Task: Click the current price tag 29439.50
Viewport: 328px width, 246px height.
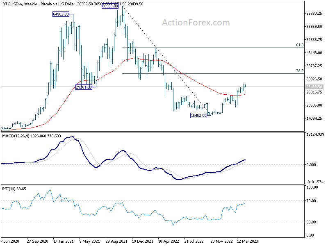Action: click(x=314, y=87)
